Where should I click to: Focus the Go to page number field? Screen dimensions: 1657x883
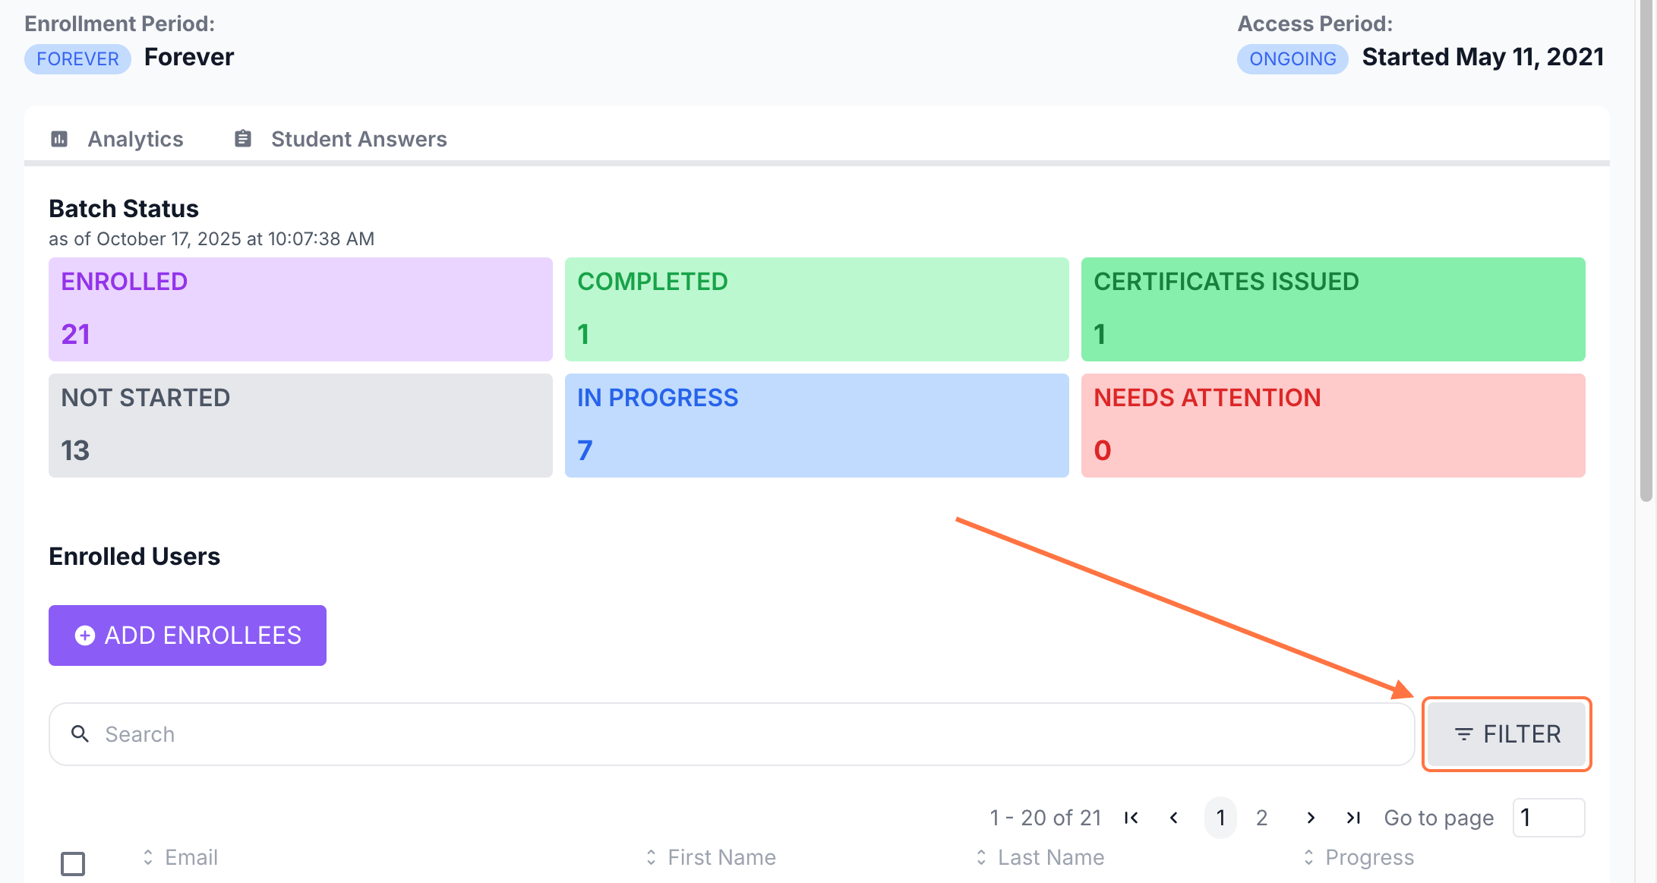(1549, 818)
